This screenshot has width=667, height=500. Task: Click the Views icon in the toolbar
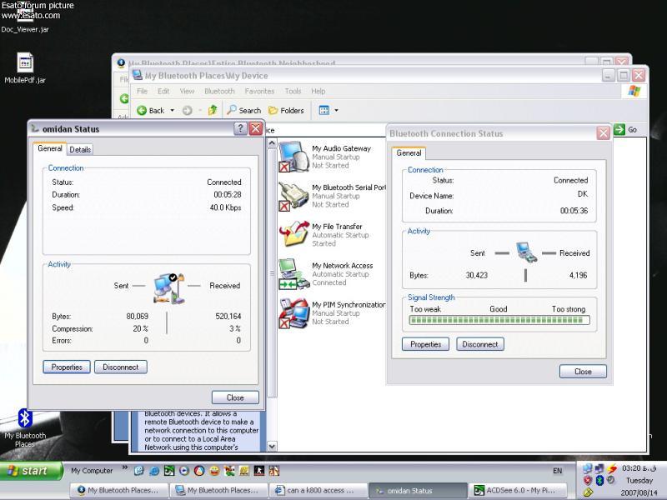[324, 111]
